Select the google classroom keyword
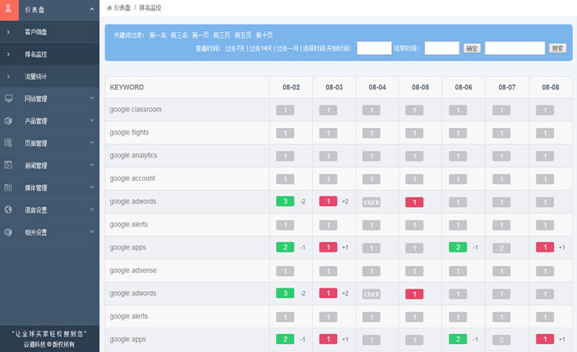The image size is (577, 352). [135, 110]
